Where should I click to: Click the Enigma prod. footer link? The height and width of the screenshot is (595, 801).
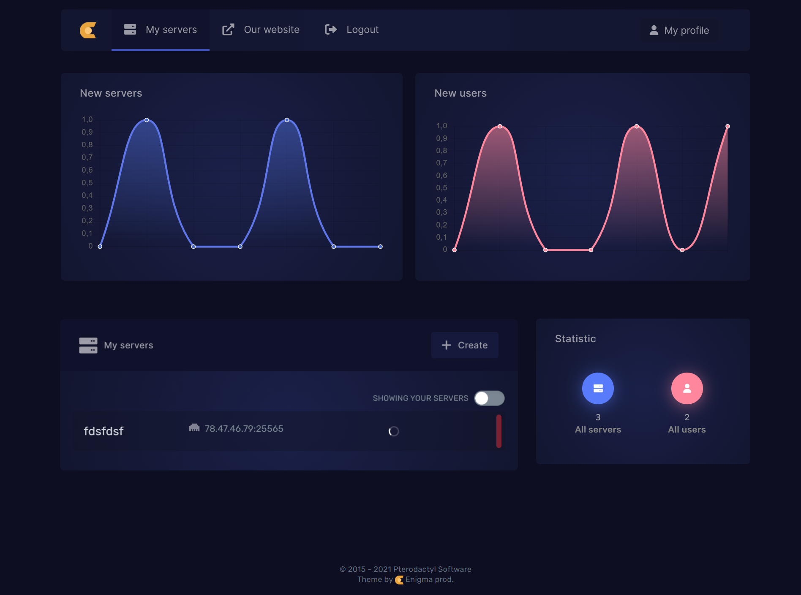pos(429,579)
